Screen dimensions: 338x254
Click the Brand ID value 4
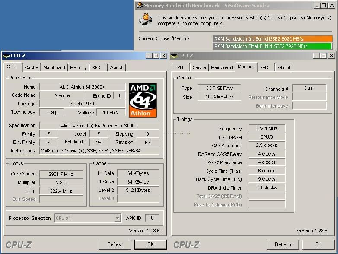click(119, 95)
